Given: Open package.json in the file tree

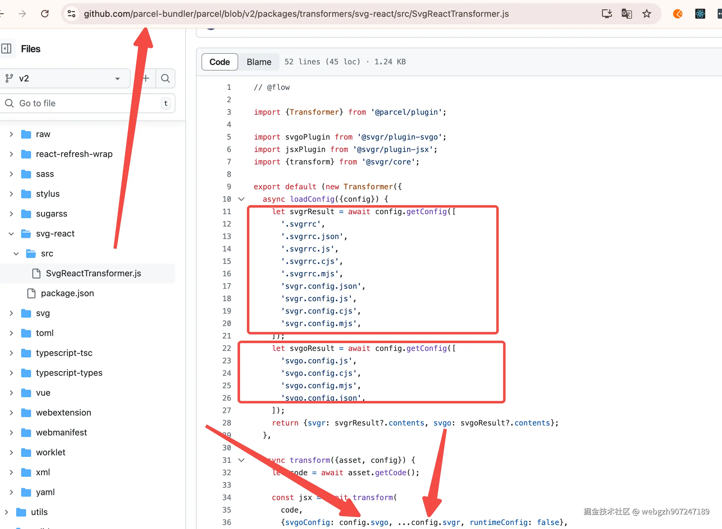Looking at the screenshot, I should [x=67, y=293].
